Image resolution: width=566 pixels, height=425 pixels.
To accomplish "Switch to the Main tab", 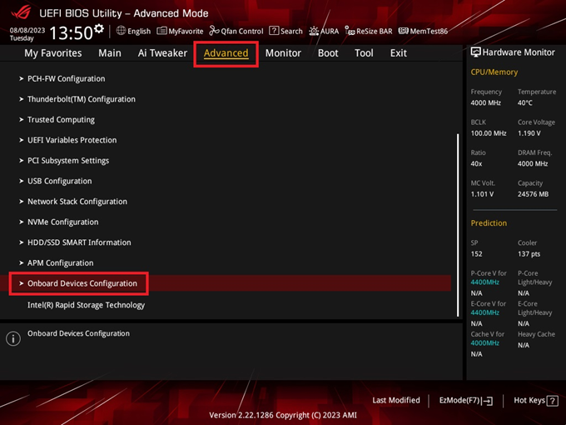I will (110, 53).
